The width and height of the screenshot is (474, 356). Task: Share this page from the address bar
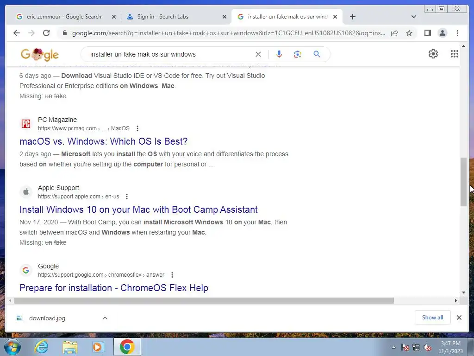394,33
